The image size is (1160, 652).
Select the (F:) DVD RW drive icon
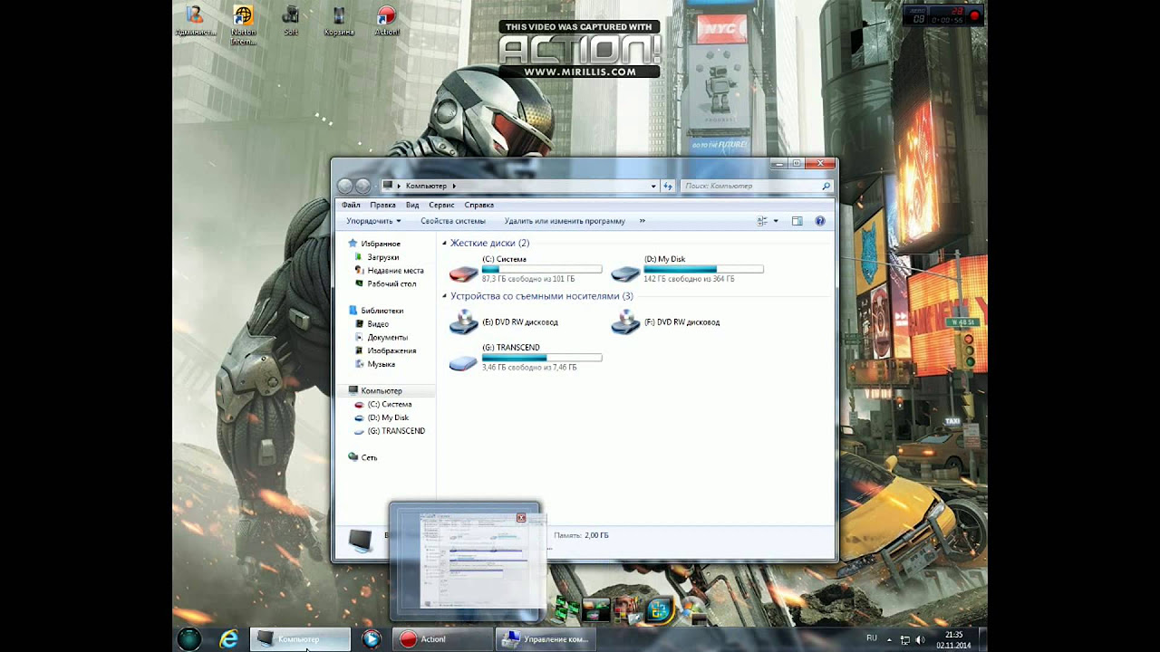(625, 321)
